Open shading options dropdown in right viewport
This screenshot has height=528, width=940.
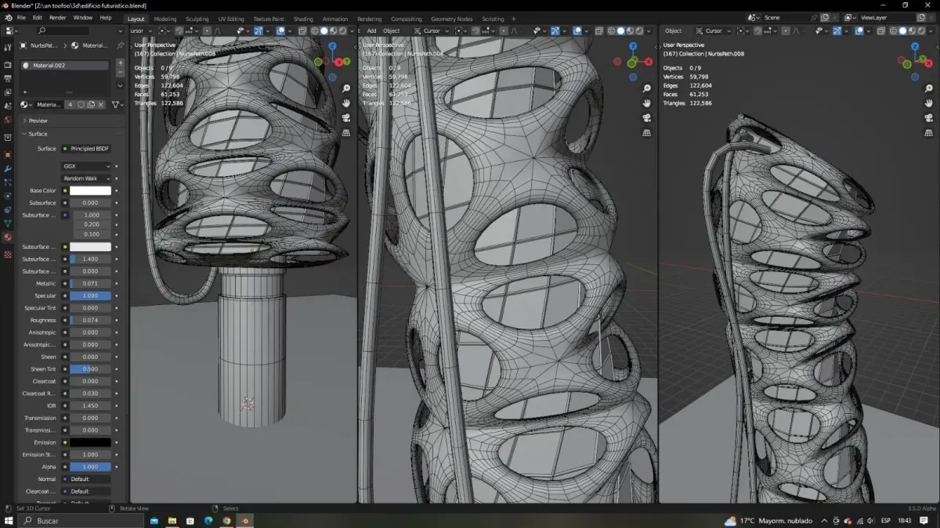pos(931,31)
